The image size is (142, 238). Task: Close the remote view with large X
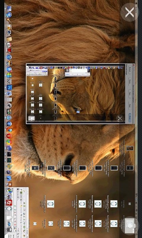pos(129,12)
